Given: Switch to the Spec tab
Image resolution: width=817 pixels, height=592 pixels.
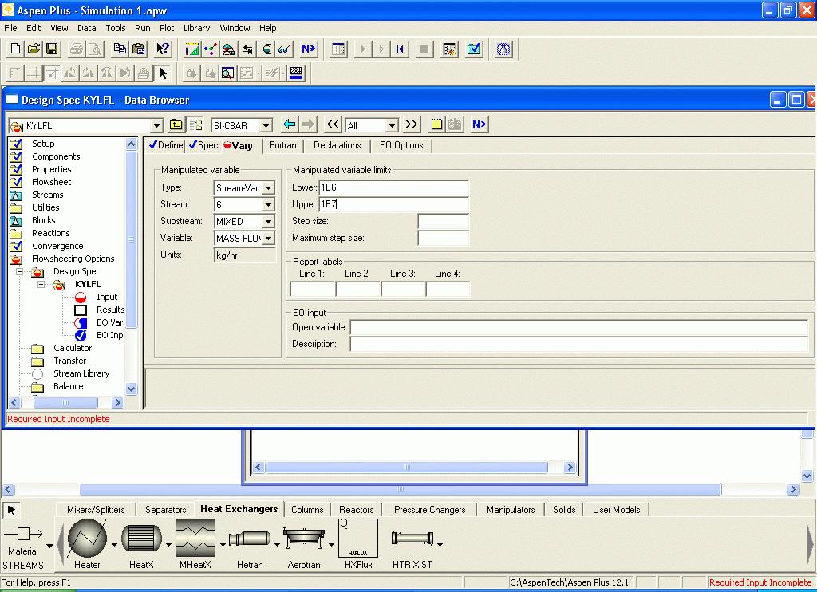Looking at the screenshot, I should click(203, 145).
